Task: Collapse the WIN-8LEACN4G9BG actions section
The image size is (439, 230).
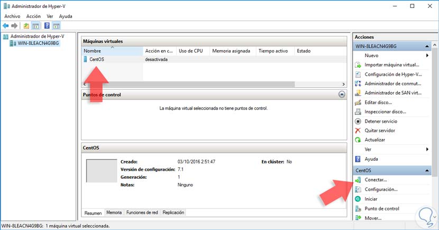Action: pos(427,46)
